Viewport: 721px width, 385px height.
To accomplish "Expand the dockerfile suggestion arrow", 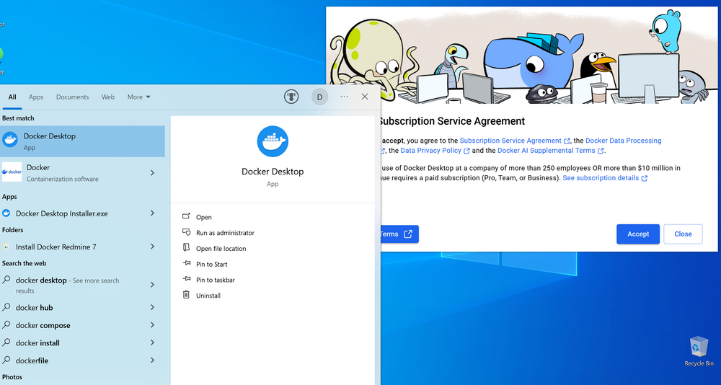I will (x=152, y=360).
